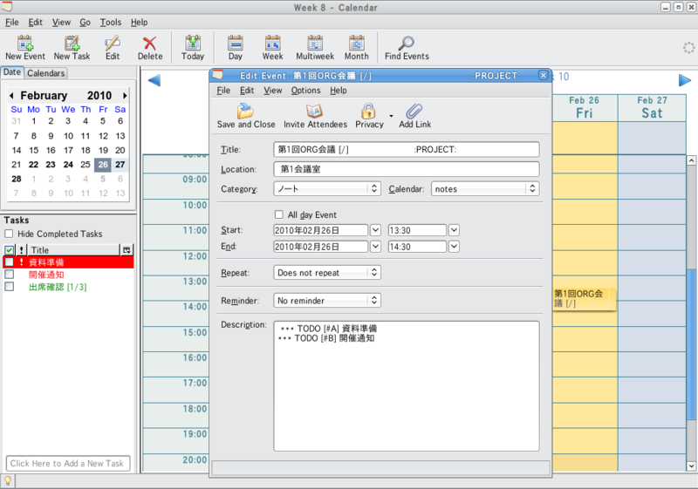Go to previous month in mini calendar
The height and width of the screenshot is (489, 698).
coord(11,96)
